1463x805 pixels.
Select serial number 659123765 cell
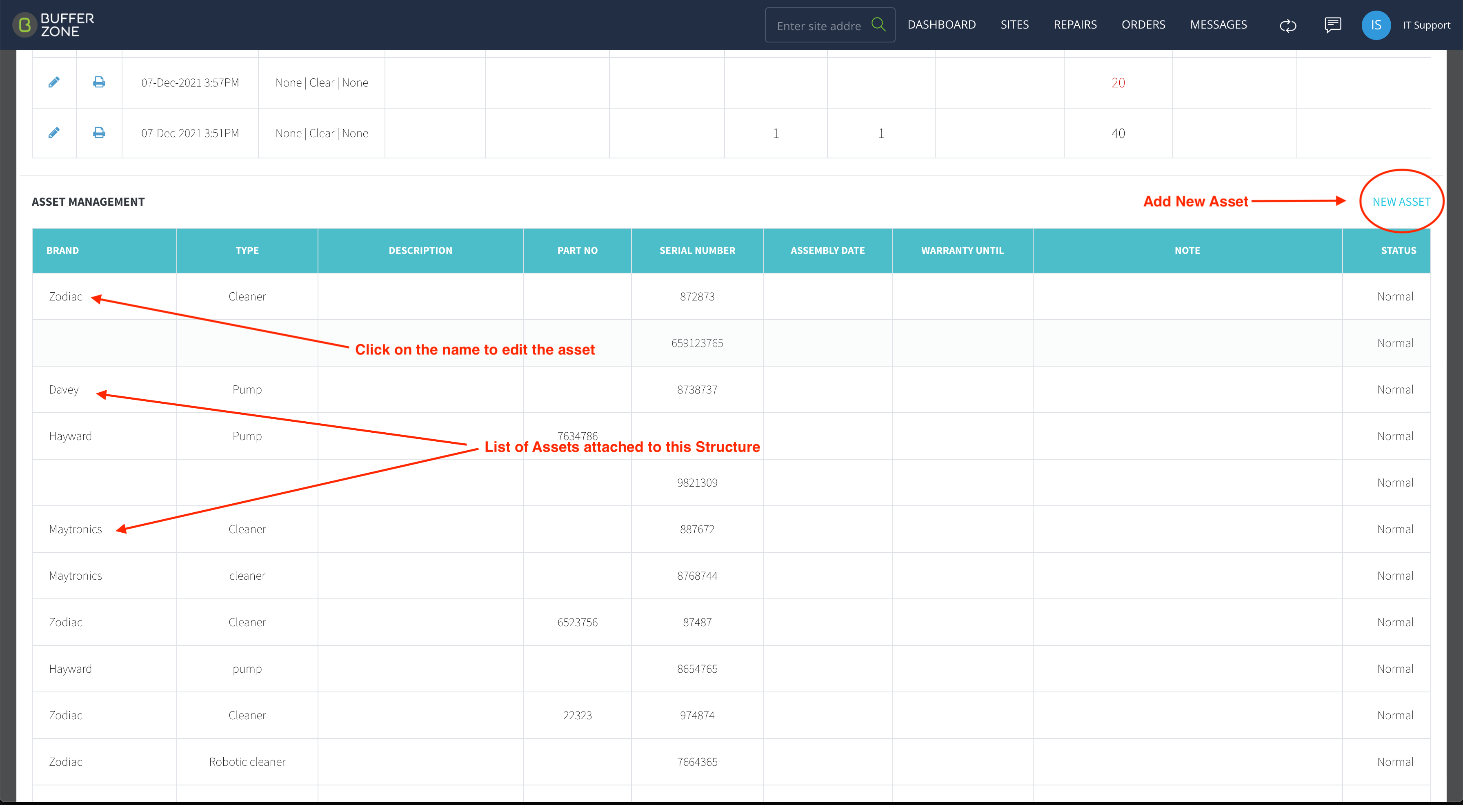coord(697,343)
